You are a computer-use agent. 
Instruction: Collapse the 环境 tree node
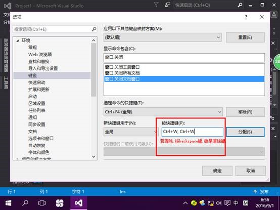pyautogui.click(x=18, y=41)
